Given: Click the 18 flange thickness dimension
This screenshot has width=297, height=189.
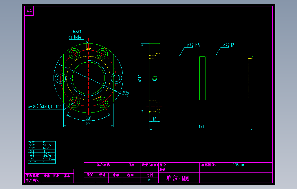Looking at the screenshot, I should tap(155, 119).
